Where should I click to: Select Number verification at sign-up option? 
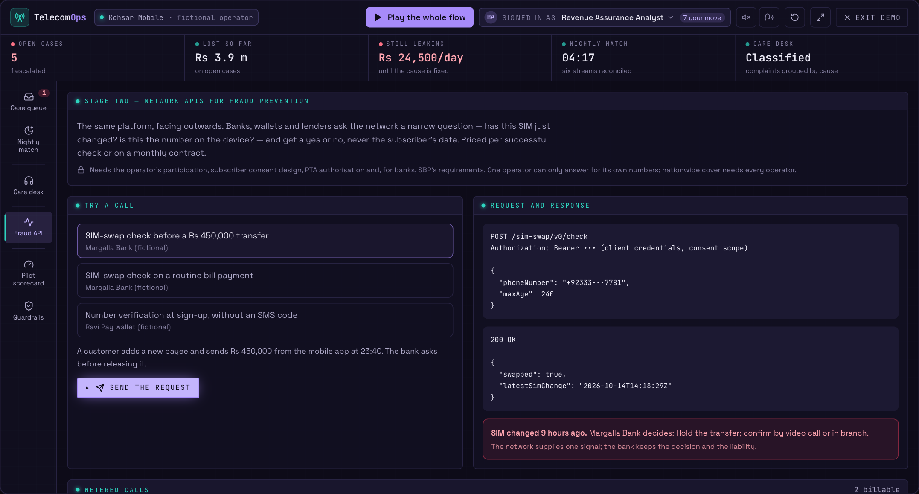tap(265, 320)
